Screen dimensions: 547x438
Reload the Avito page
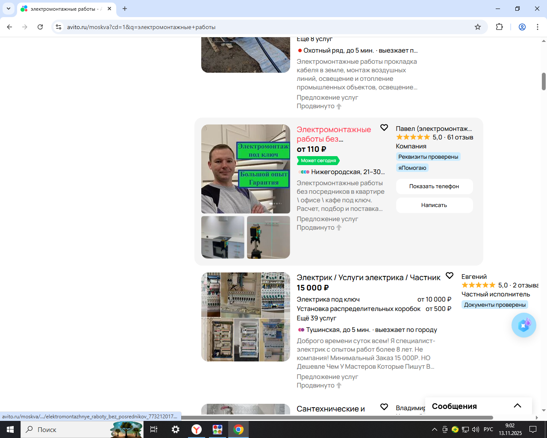[x=40, y=27]
